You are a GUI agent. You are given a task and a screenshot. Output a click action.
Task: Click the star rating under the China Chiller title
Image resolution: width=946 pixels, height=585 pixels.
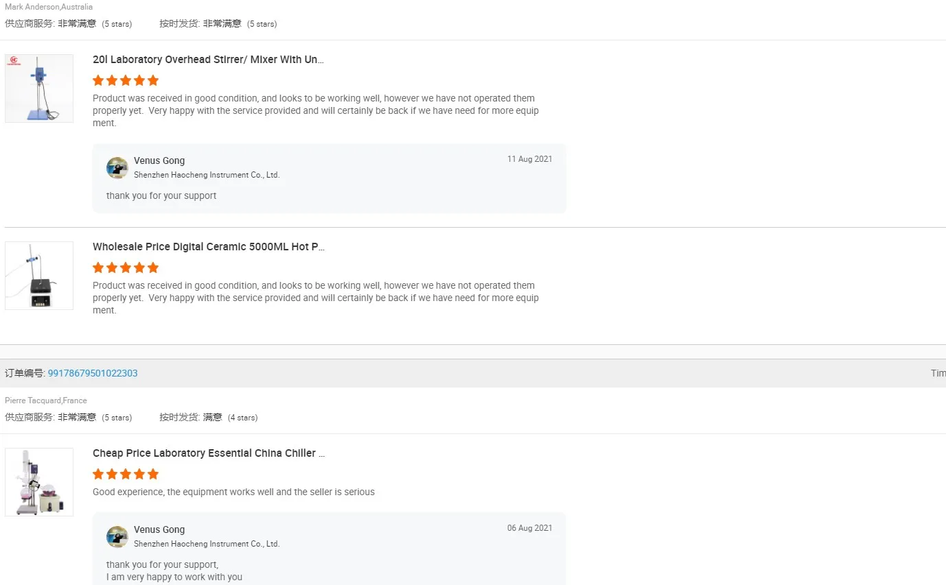(x=126, y=474)
